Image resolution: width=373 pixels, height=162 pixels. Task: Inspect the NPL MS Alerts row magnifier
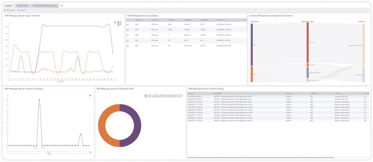[x=127, y=41]
